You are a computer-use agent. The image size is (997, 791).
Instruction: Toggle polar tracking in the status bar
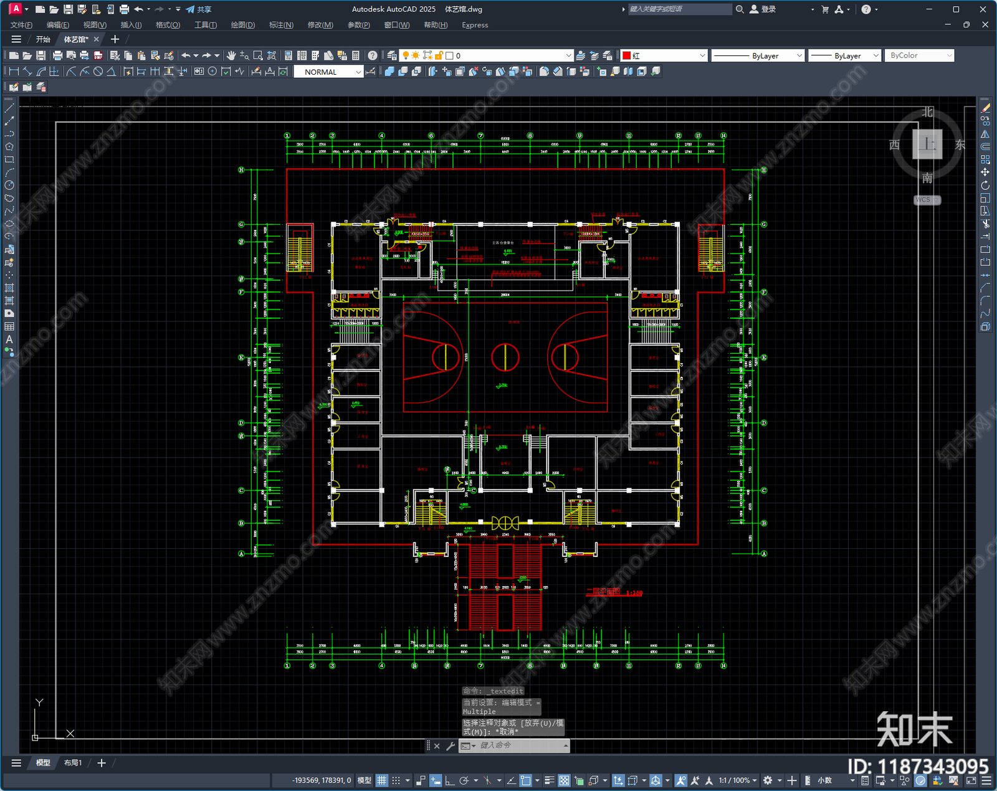[x=464, y=780]
